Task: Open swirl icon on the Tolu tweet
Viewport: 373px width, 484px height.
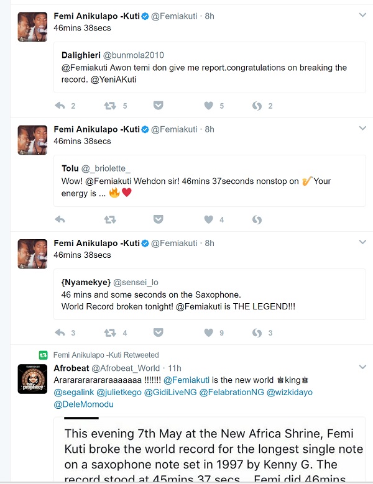Action: click(x=257, y=219)
